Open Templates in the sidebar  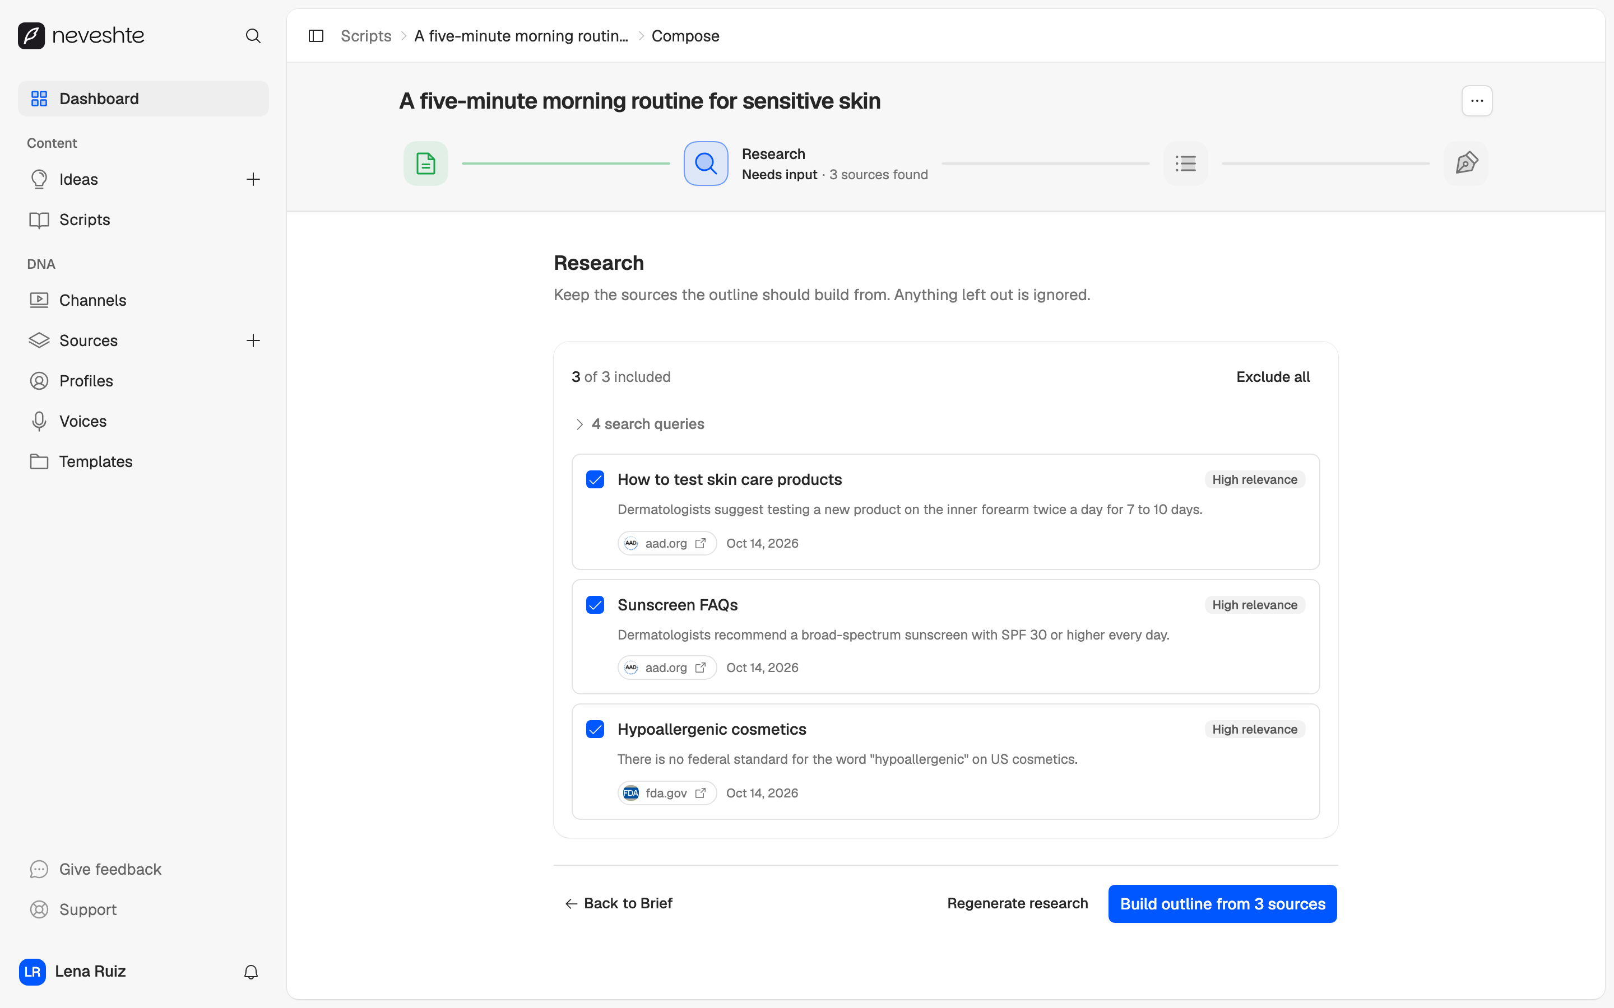pyautogui.click(x=143, y=461)
